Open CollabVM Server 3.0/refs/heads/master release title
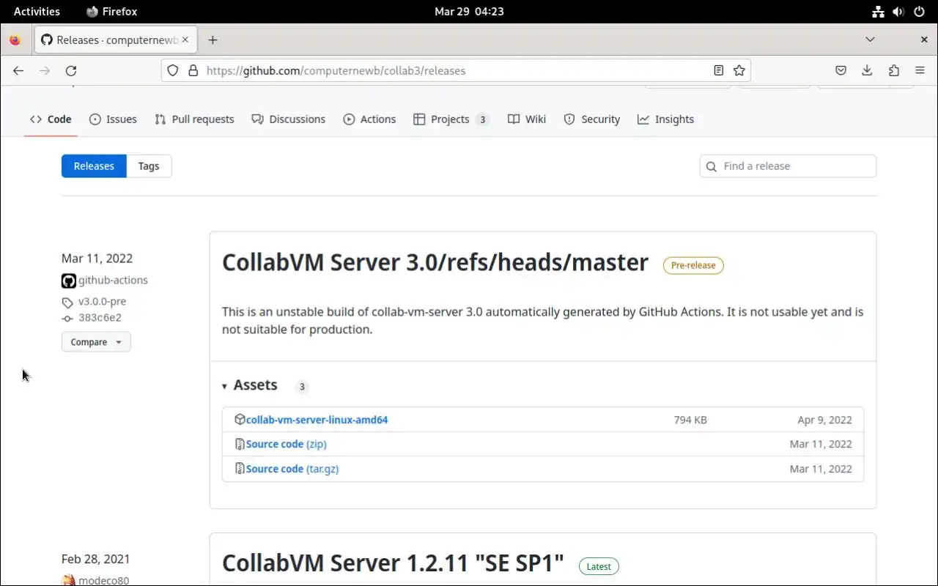 (435, 263)
